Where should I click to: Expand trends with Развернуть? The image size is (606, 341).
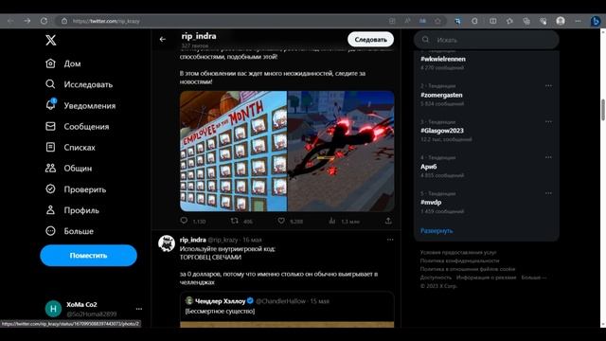pos(437,231)
